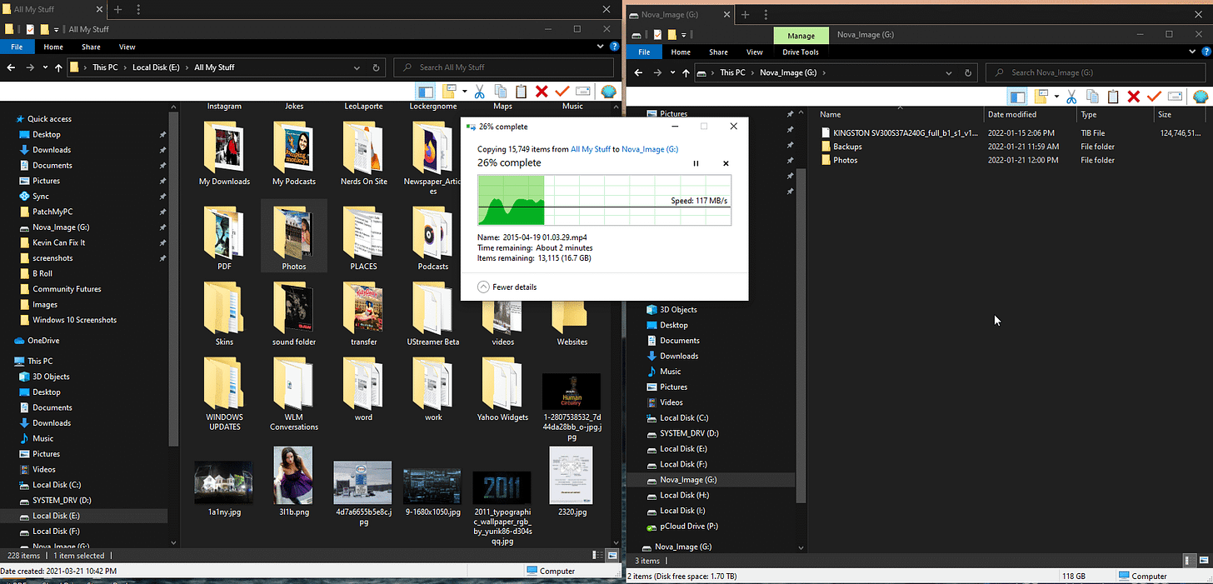Open the Home ribbon tab in All My Stuff window

[x=53, y=47]
